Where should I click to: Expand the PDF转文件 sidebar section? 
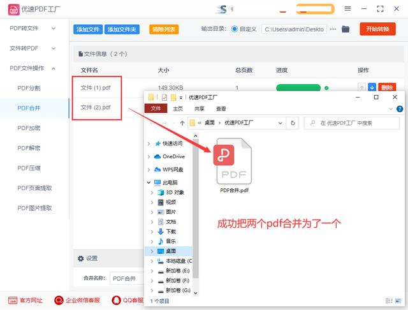[54, 28]
